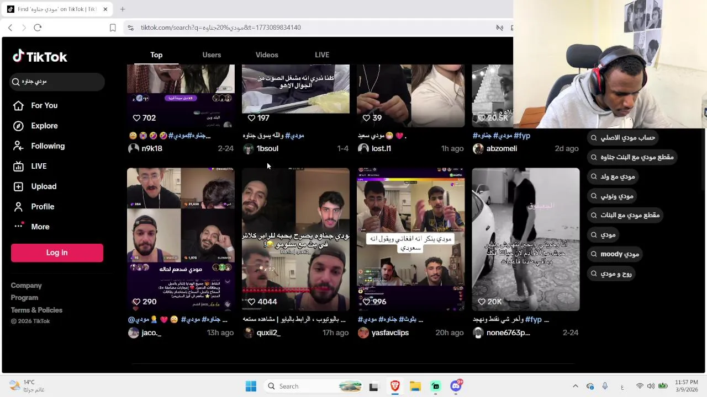Click the #fyp hashtag on abzomeli video
Screen dimensions: 707x397
[522, 136]
